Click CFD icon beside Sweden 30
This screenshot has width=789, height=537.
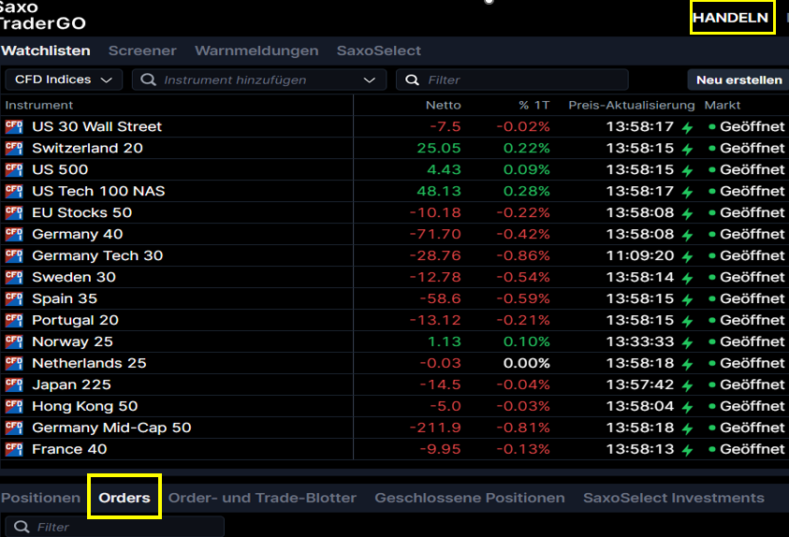pyautogui.click(x=14, y=278)
